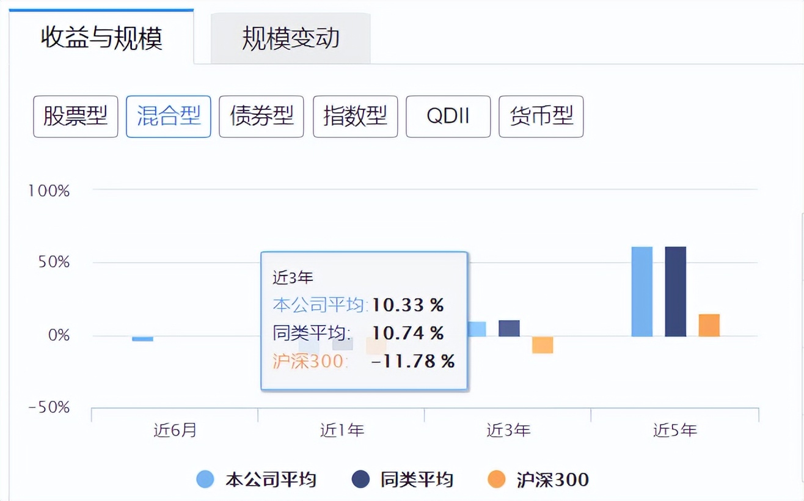This screenshot has width=804, height=501.
Task: Click the 近5年 light blue company bar
Action: point(641,291)
